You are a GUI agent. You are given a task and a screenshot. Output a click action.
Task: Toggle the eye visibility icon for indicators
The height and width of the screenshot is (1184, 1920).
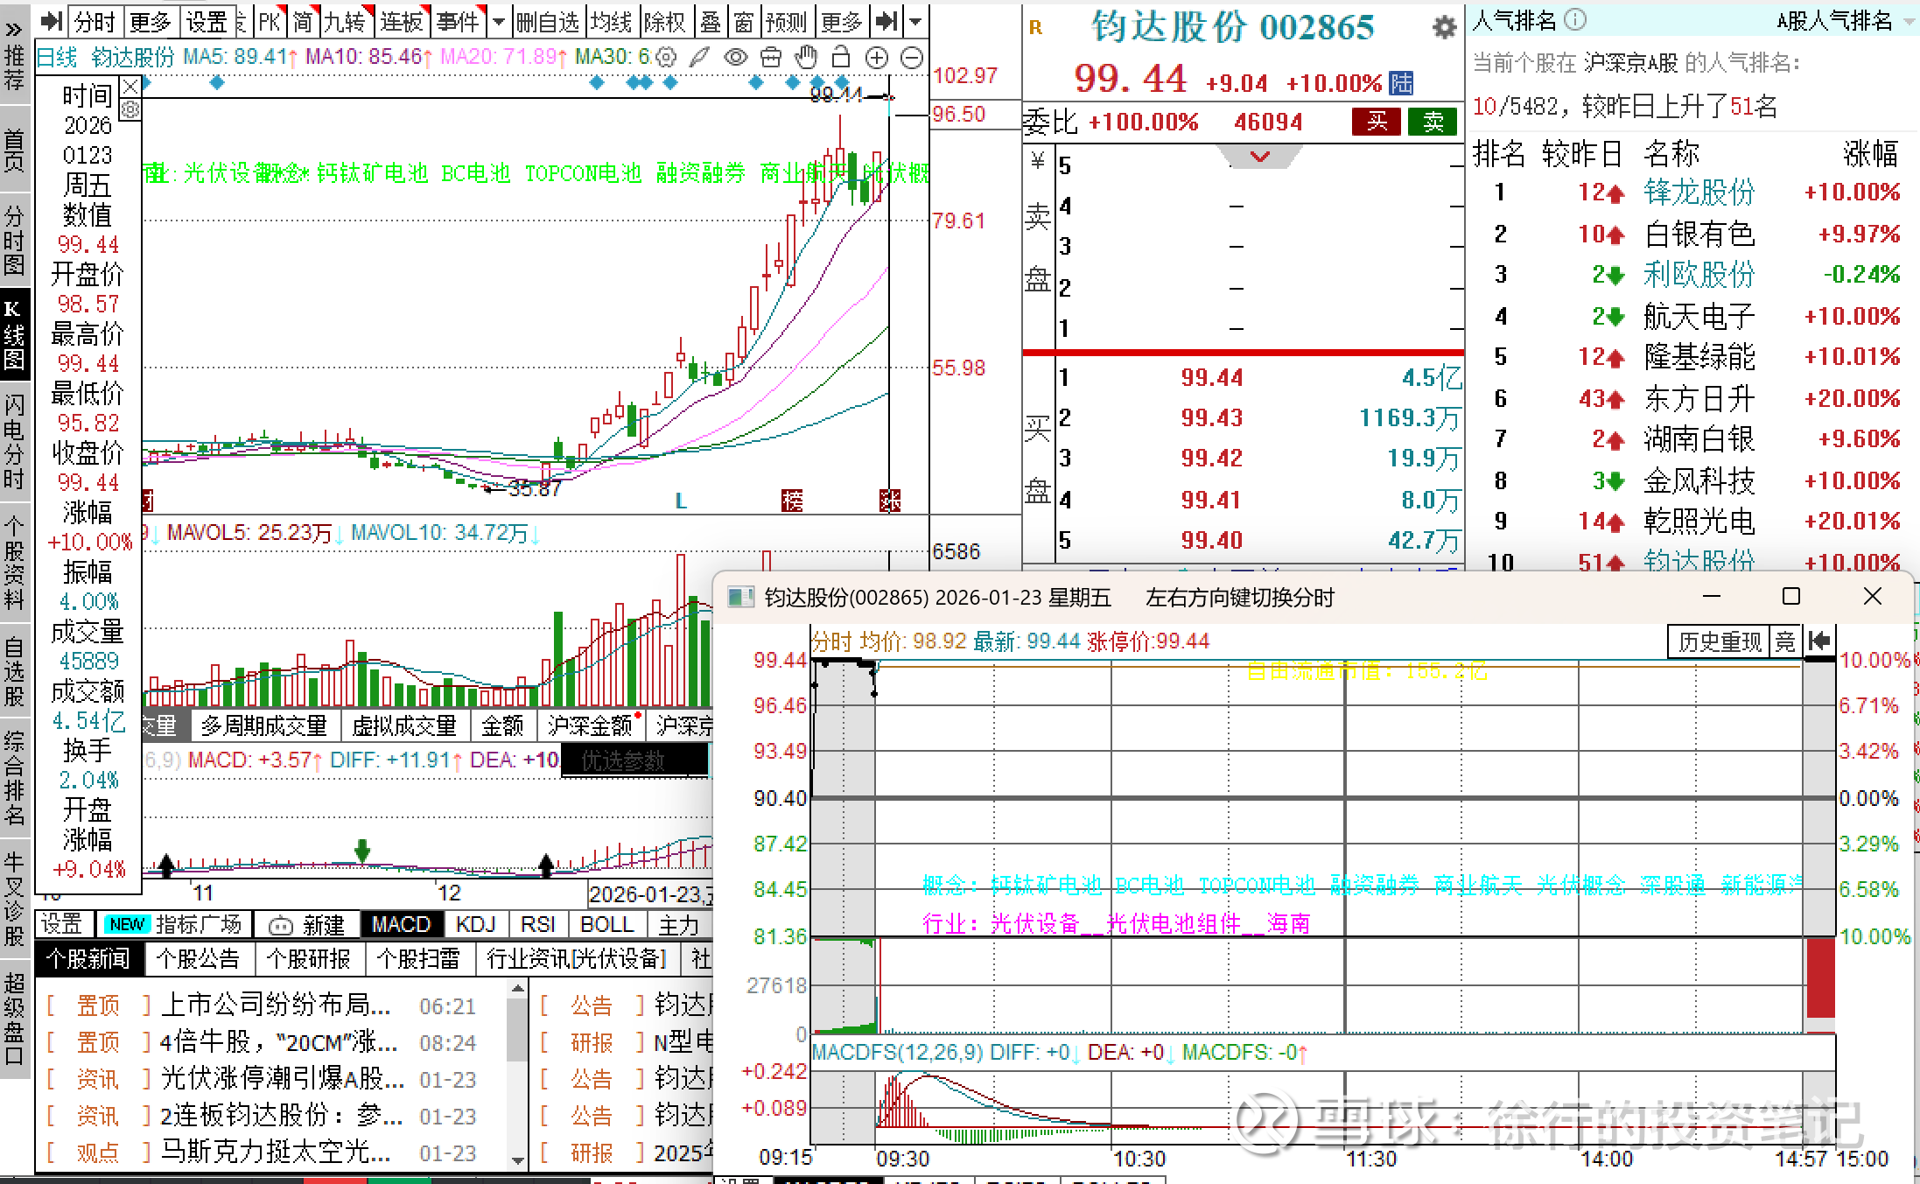[735, 59]
